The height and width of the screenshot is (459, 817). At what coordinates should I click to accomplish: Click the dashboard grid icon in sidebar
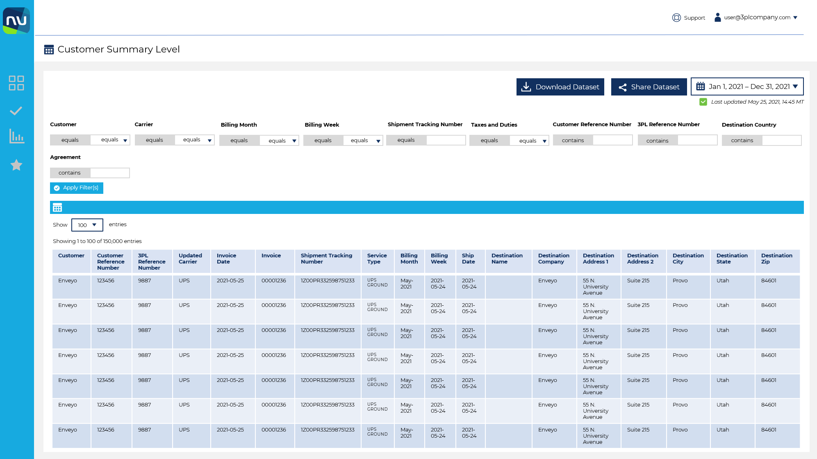[x=16, y=83]
